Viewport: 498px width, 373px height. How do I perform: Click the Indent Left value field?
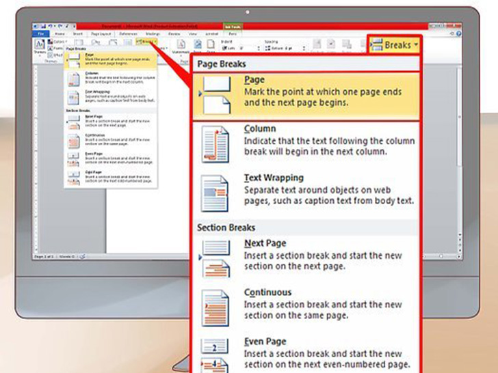click(x=246, y=49)
